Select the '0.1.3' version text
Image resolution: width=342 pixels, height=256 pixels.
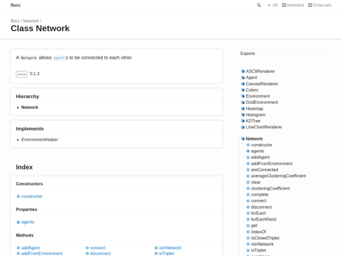click(x=34, y=74)
